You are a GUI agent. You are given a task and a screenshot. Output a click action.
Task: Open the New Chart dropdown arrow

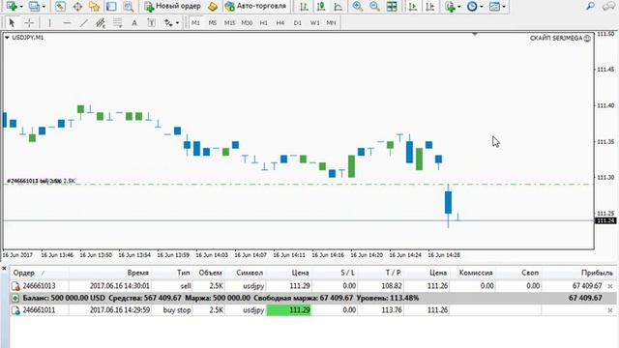[x=21, y=7]
